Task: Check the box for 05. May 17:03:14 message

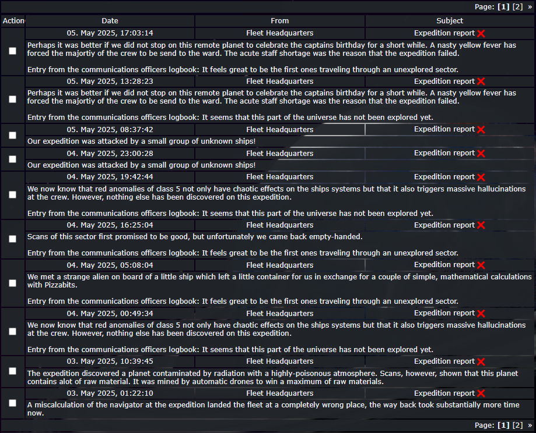Action: point(13,51)
